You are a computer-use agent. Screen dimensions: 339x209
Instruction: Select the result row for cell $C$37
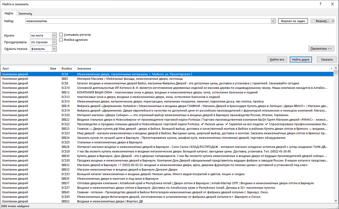(167, 188)
